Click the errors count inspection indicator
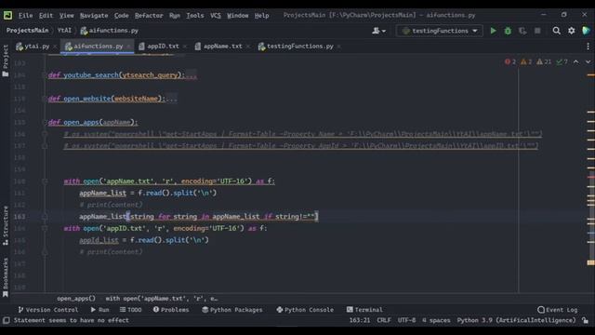The image size is (595, 335). [510, 62]
